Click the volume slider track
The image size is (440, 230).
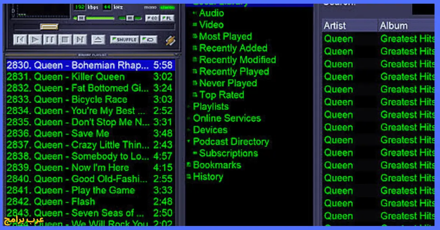pyautogui.click(x=94, y=18)
